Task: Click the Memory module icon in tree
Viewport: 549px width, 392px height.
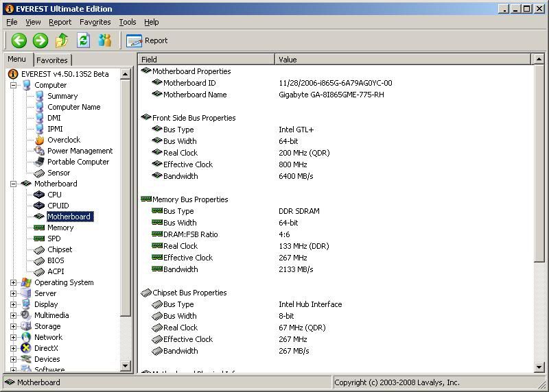Action: point(39,228)
